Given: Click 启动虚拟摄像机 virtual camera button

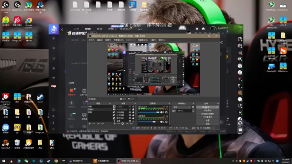Looking at the screenshot, I should coord(208,114).
